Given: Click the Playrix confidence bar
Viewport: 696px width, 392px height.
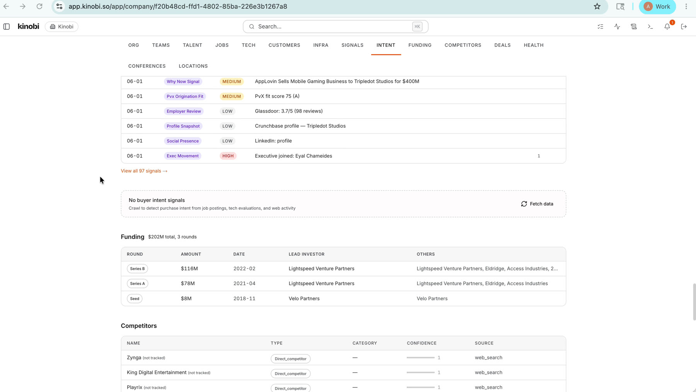Looking at the screenshot, I should click(x=421, y=387).
